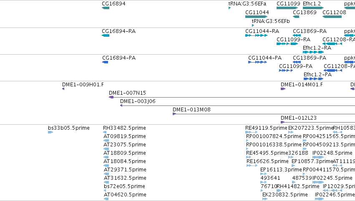The image size is (355, 201).
Task: Click the RH41482.5prime EST label
Action: [x=298, y=187]
